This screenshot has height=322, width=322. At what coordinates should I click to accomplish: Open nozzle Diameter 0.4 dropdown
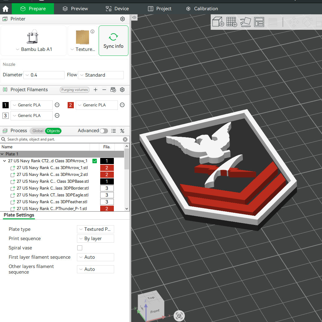click(x=44, y=75)
